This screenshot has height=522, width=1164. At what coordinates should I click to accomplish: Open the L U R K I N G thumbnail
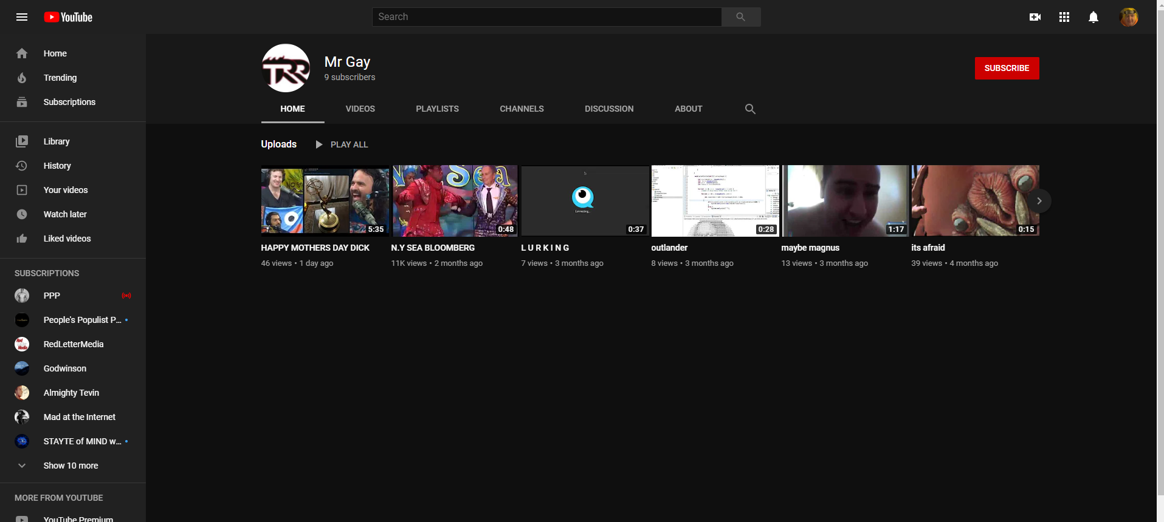[585, 201]
